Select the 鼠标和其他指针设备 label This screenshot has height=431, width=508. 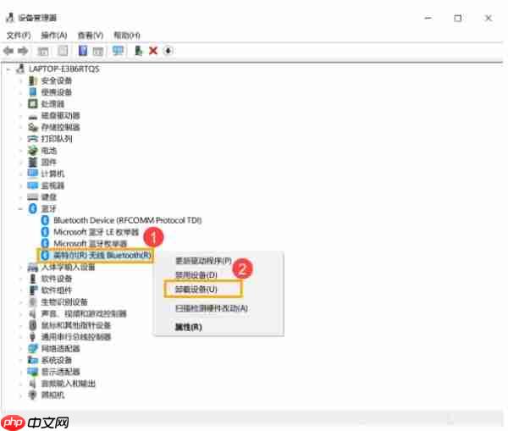76,325
